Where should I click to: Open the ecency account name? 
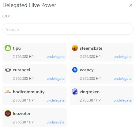tap(87, 70)
